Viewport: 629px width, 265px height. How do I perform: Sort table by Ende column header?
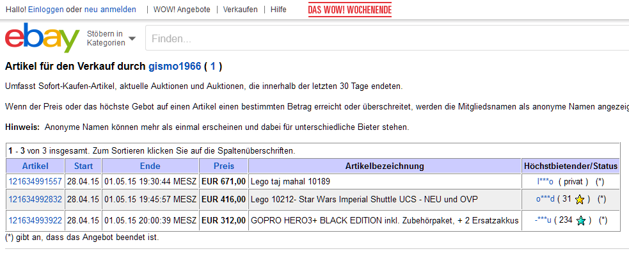150,166
